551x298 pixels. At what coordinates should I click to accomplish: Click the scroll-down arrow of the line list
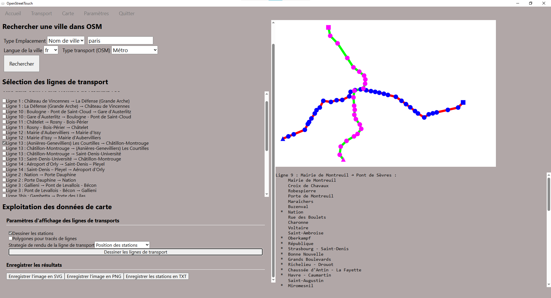[x=267, y=194]
